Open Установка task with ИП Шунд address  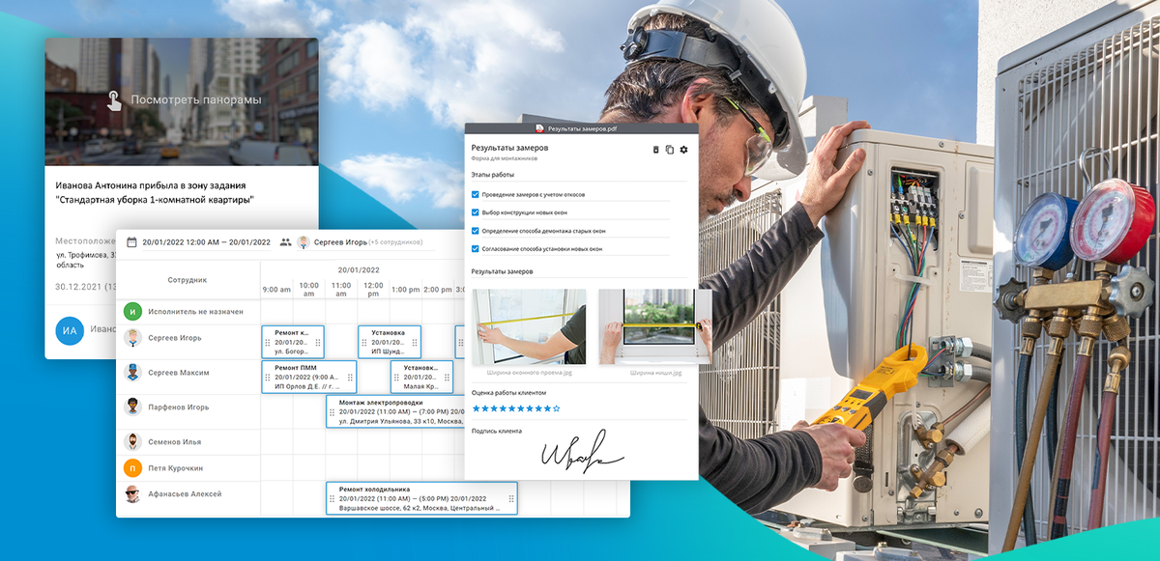click(389, 342)
